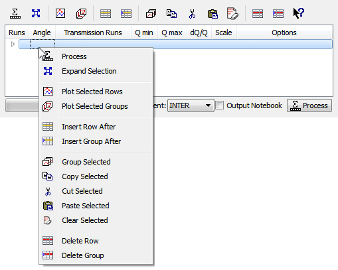Choose Process from the context menu
This screenshot has height=270, width=338.
point(96,56)
